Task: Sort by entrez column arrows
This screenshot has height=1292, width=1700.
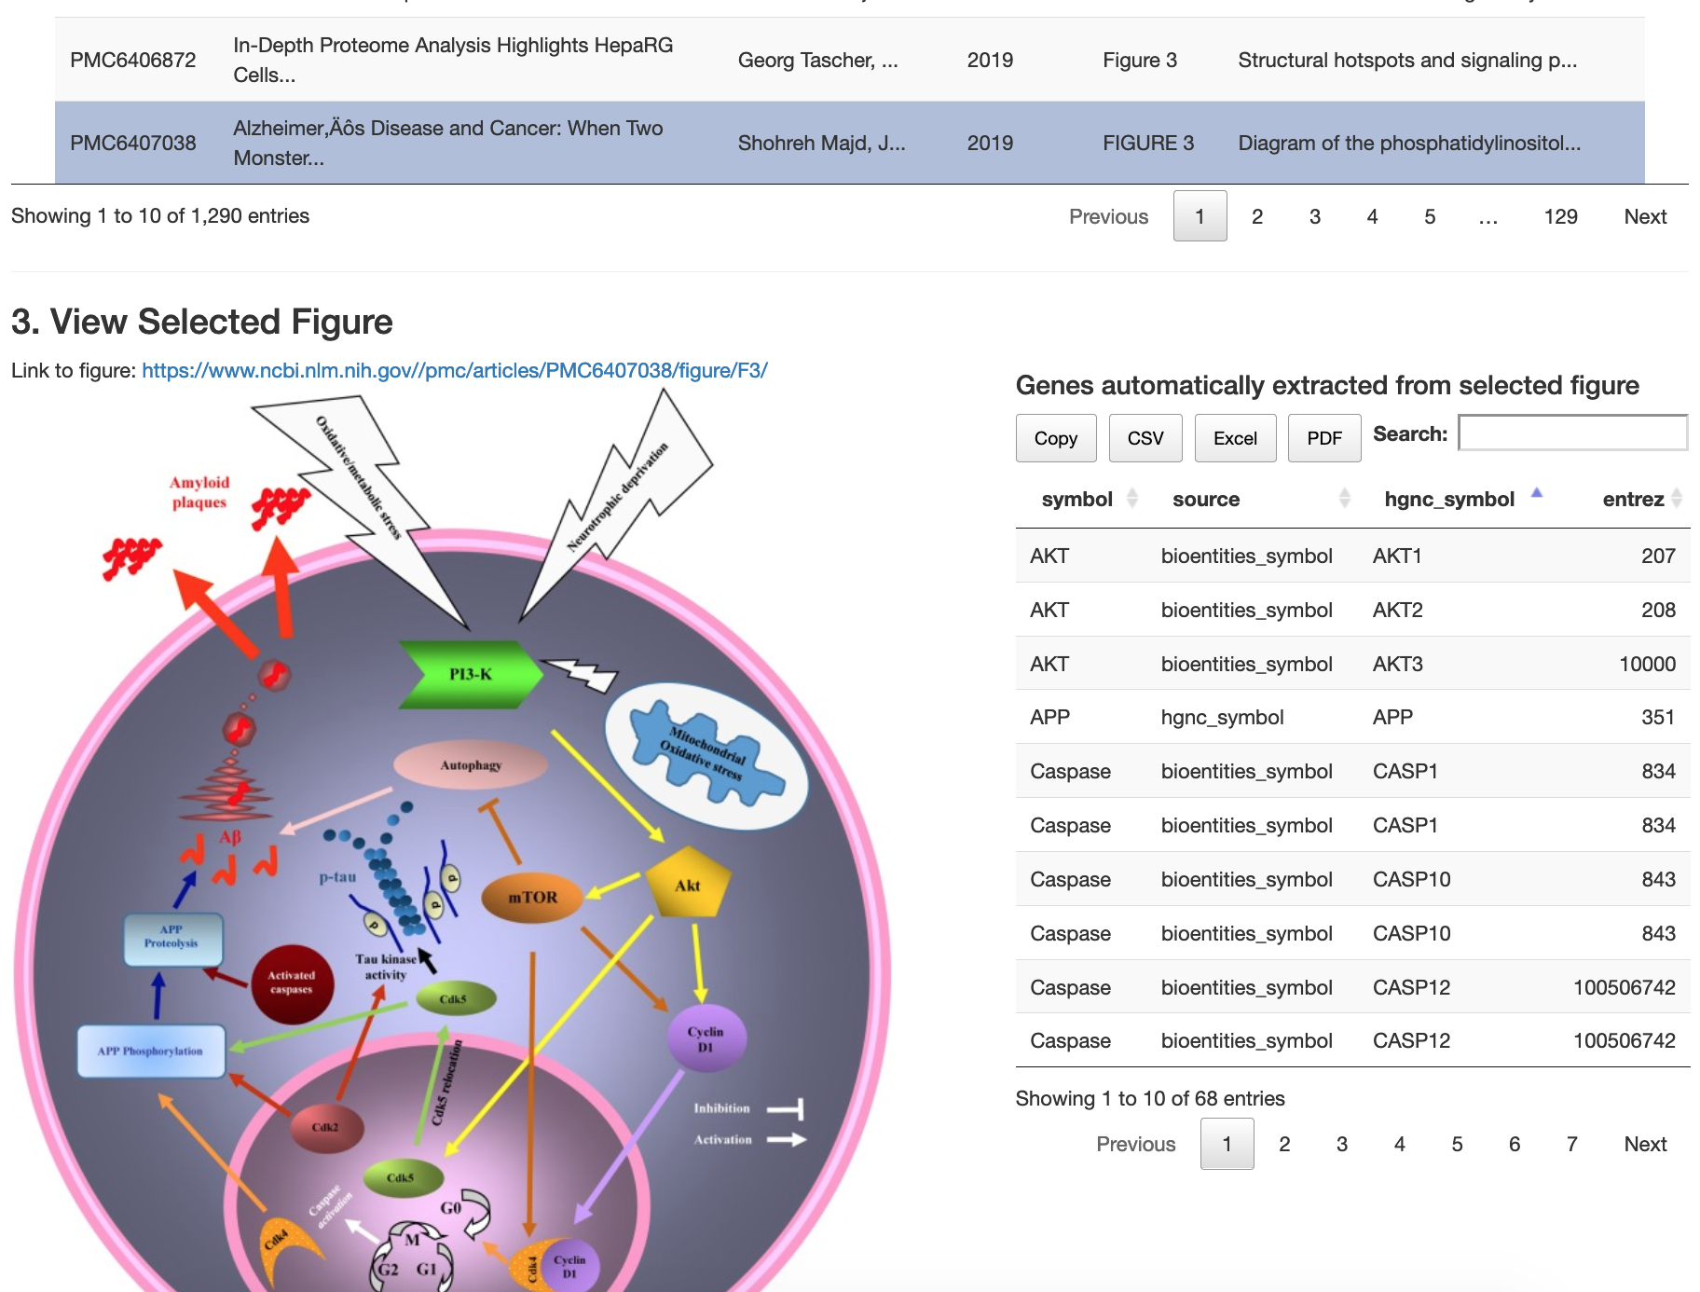Action: tap(1676, 499)
